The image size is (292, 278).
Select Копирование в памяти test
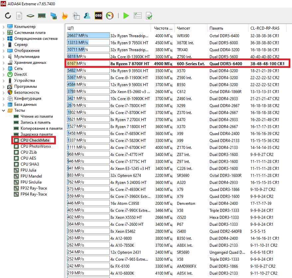click(42, 128)
